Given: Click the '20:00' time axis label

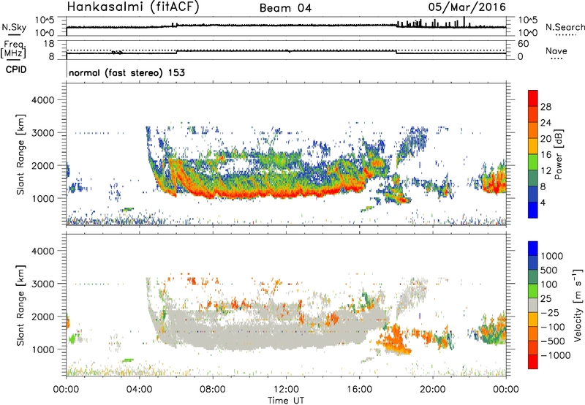Looking at the screenshot, I should (x=433, y=390).
